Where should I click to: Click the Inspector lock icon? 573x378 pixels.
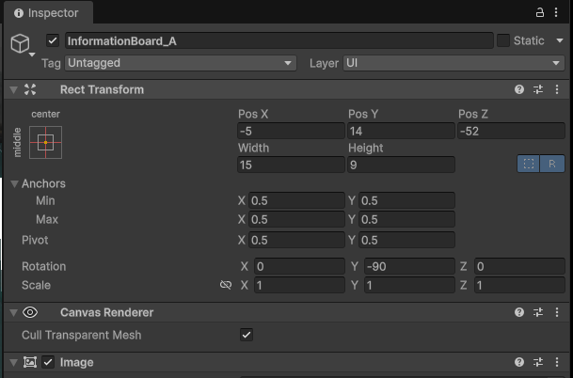pyautogui.click(x=540, y=12)
